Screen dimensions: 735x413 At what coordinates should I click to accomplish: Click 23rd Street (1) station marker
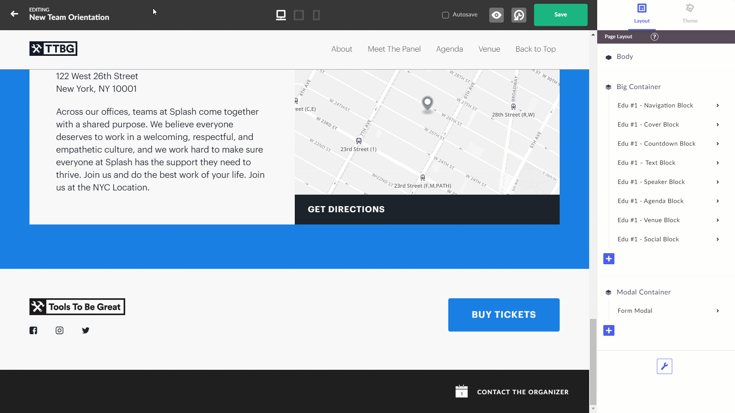[359, 141]
